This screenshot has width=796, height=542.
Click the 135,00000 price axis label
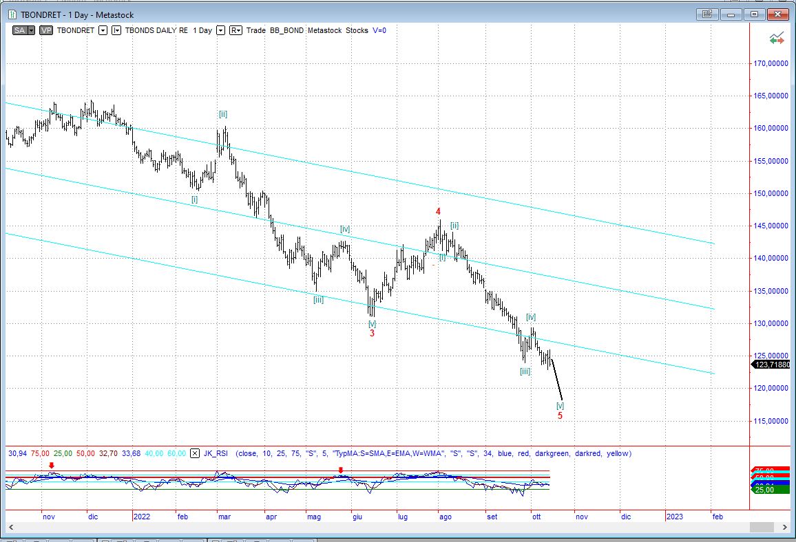(771, 291)
